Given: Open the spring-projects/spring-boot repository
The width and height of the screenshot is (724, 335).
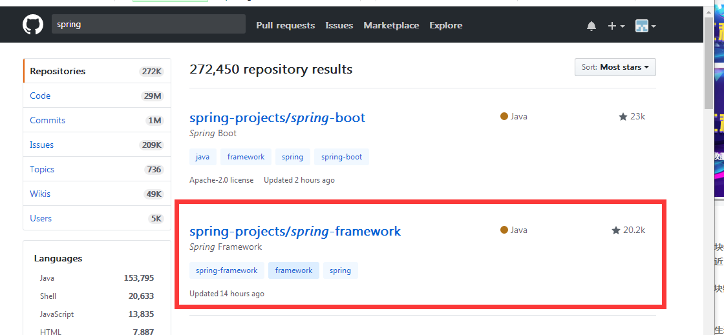Looking at the screenshot, I should [x=277, y=117].
